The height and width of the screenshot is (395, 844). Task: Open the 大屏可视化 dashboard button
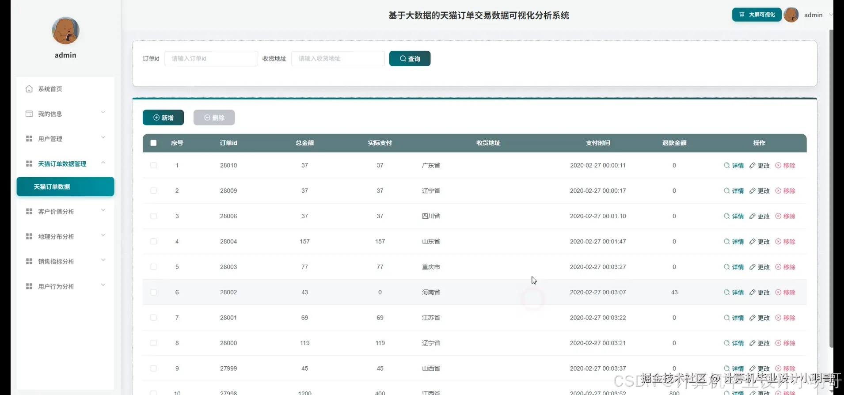click(757, 15)
